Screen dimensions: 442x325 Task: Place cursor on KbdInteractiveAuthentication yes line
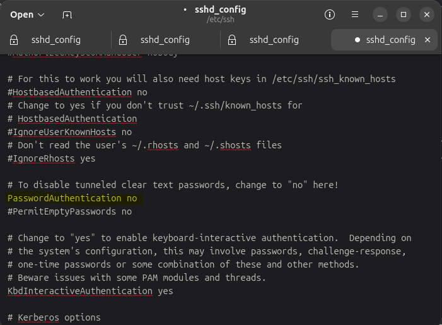90,291
